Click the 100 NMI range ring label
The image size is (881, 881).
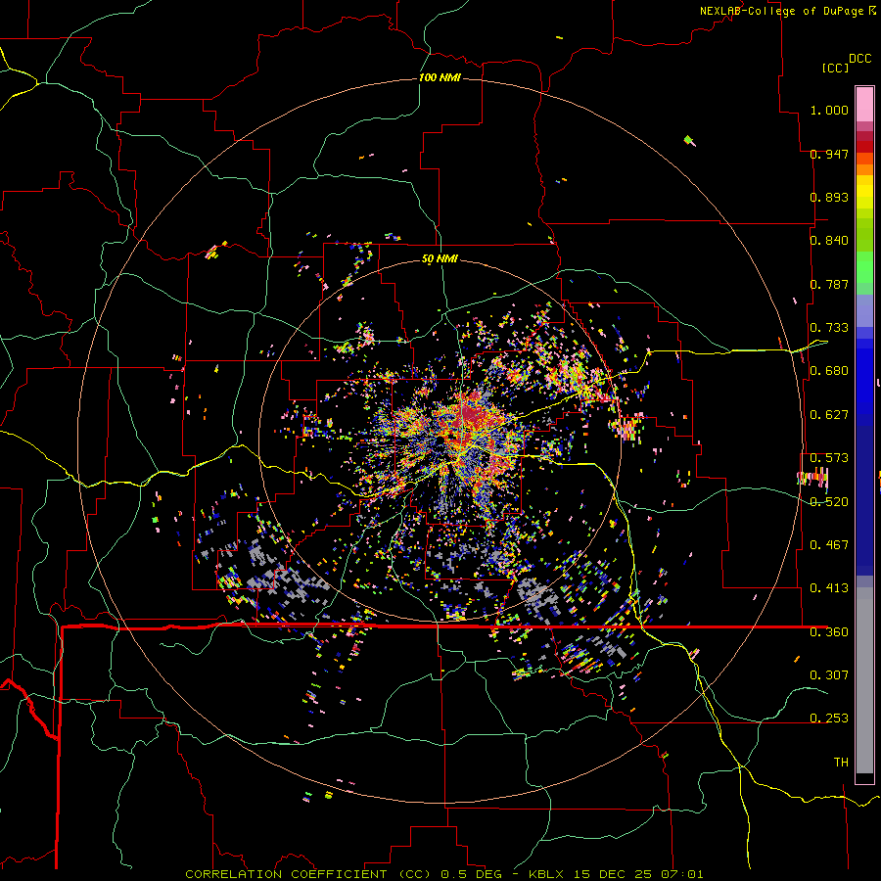[x=440, y=77]
